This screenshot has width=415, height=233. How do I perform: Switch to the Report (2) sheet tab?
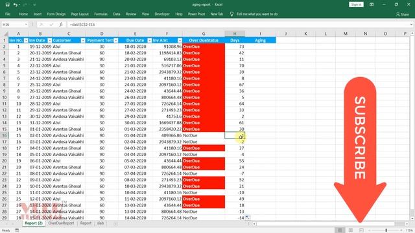(x=34, y=223)
